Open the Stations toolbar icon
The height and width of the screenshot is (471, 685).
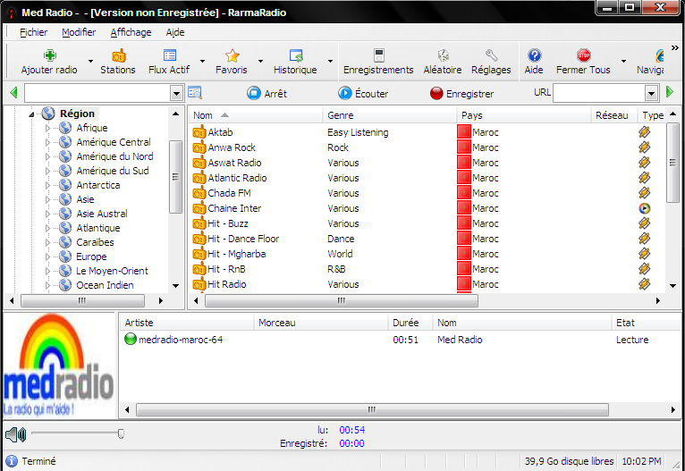tap(118, 55)
